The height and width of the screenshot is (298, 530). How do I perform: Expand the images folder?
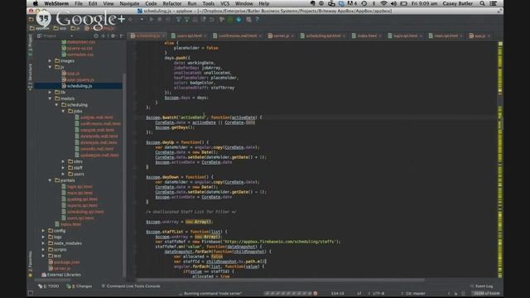(50, 60)
